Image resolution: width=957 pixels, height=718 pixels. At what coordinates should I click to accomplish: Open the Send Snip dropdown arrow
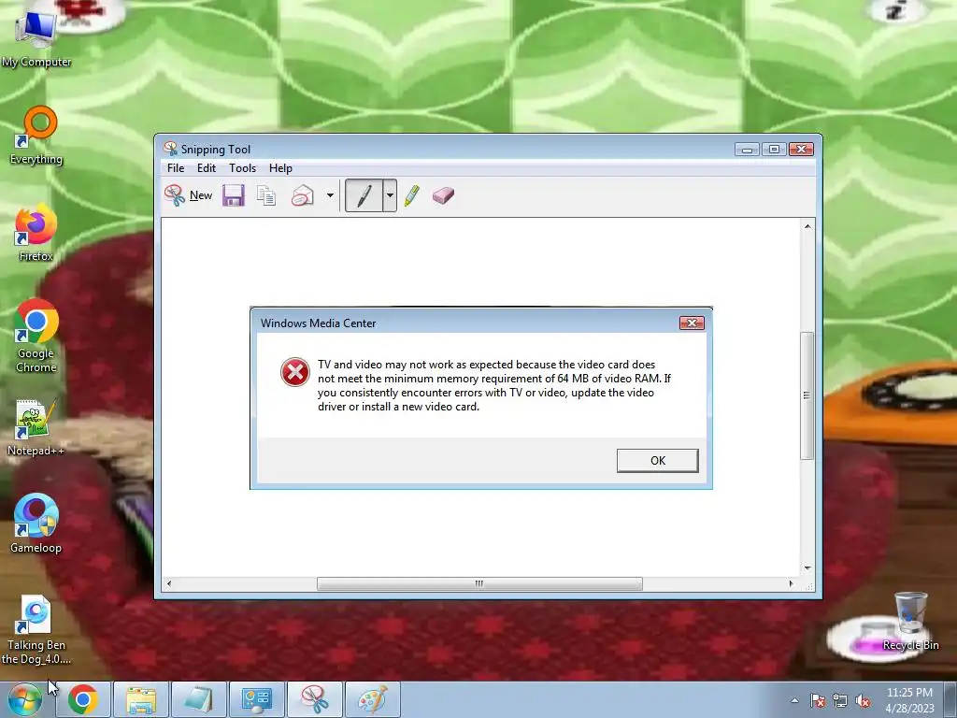pos(330,195)
